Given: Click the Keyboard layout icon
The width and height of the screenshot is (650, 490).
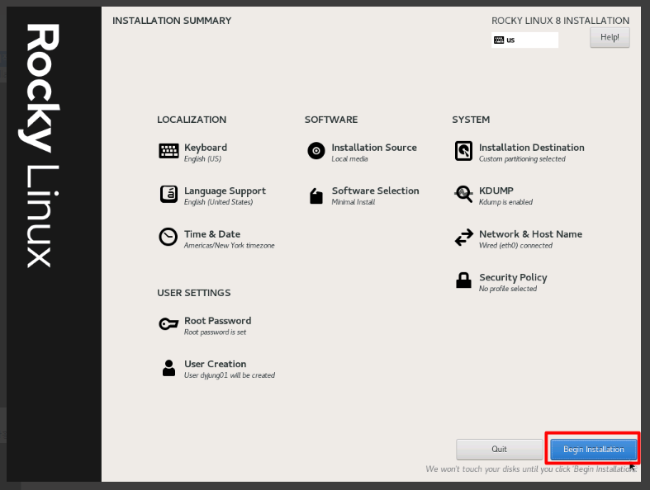Looking at the screenshot, I should 168,151.
